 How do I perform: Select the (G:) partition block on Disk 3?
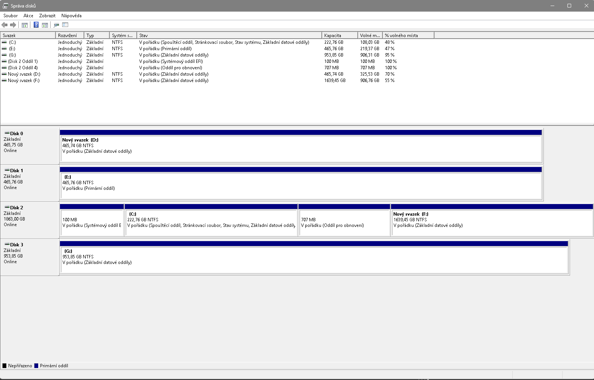click(314, 258)
